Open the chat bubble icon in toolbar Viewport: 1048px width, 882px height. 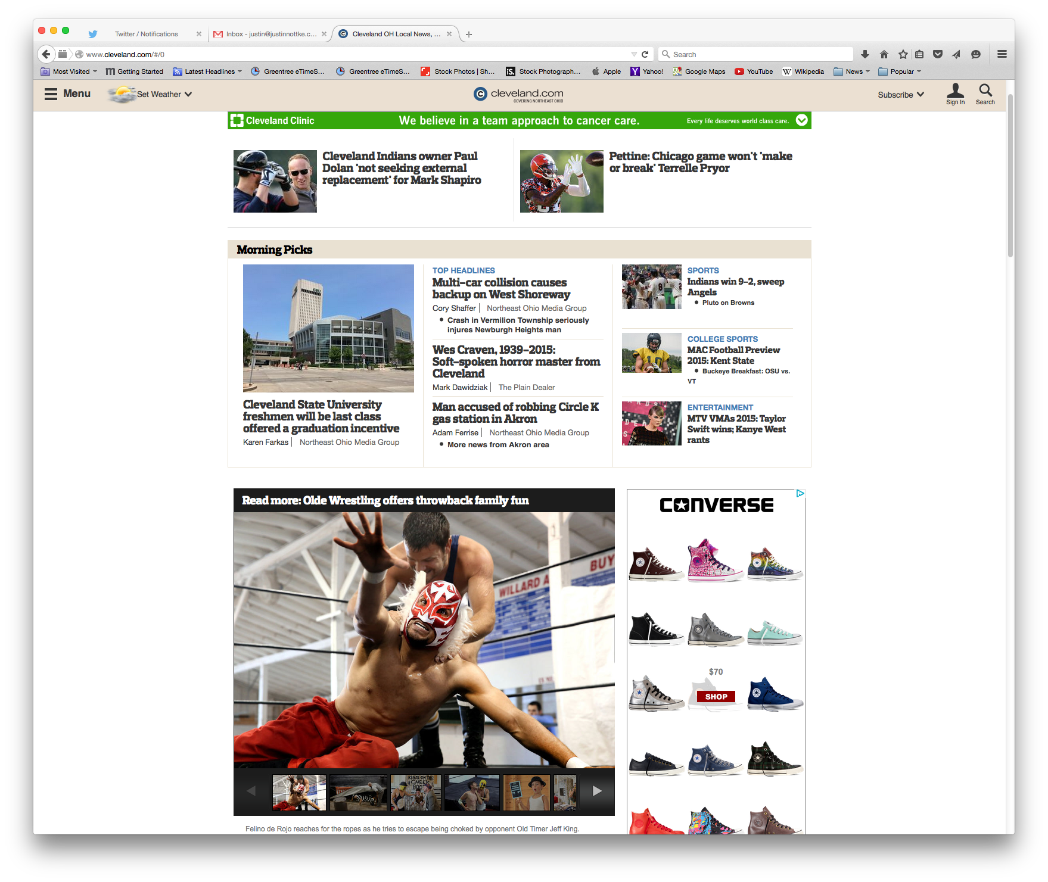(976, 54)
